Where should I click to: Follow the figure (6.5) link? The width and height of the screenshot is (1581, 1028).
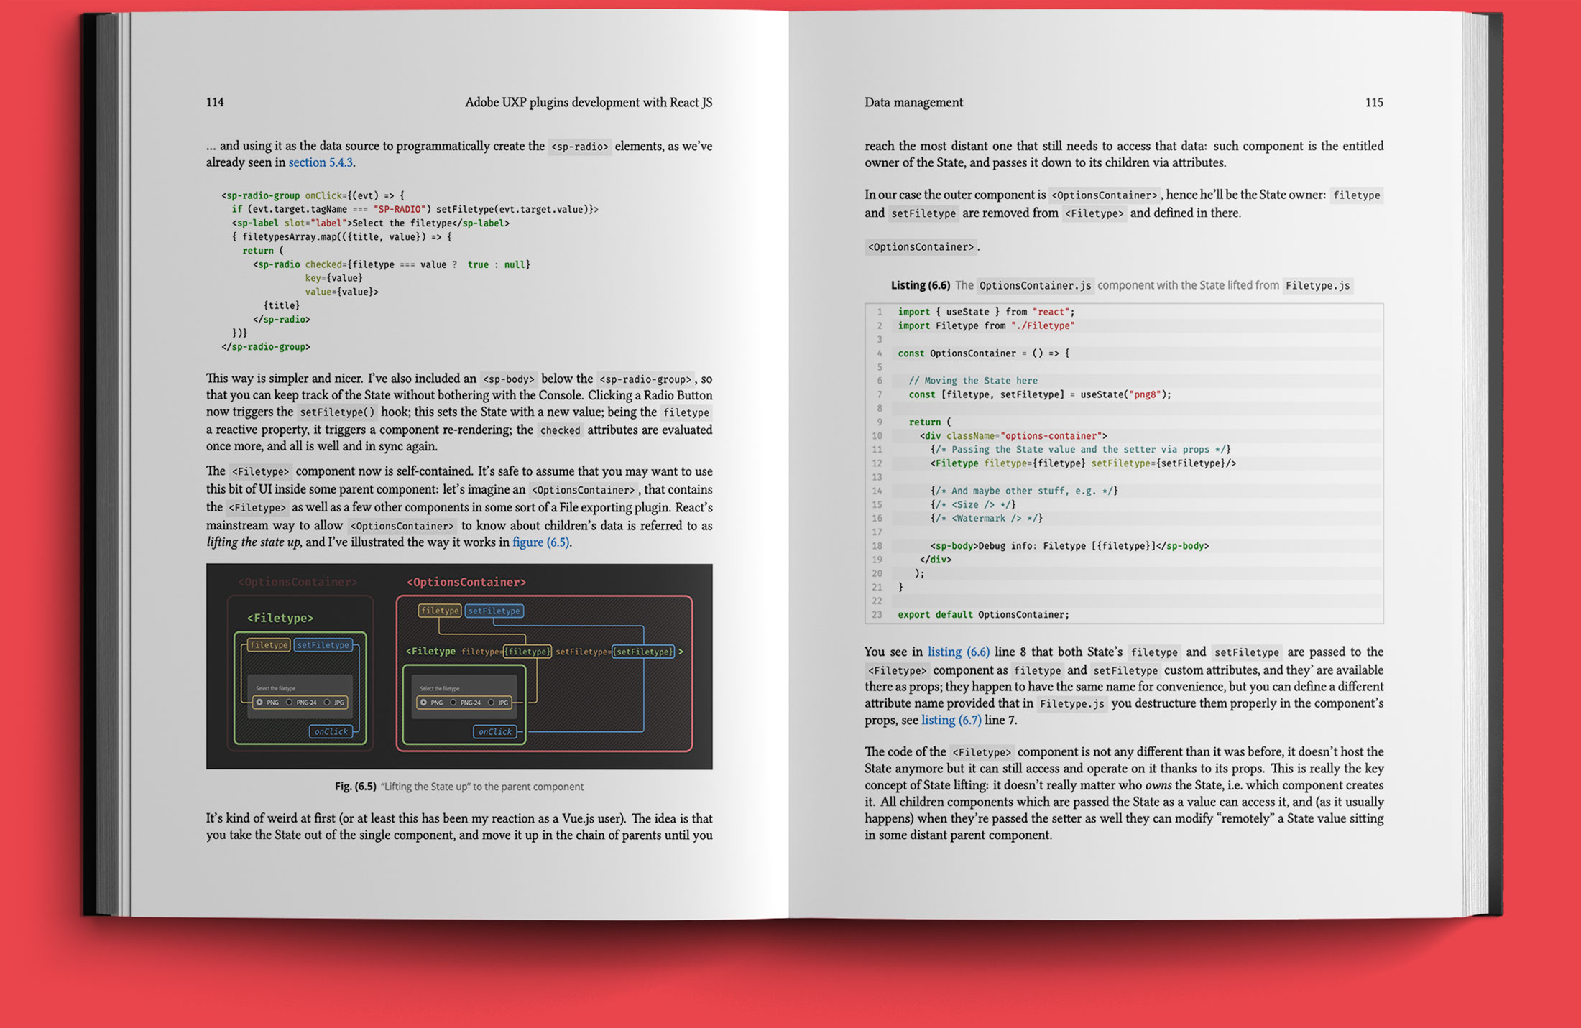tap(541, 542)
